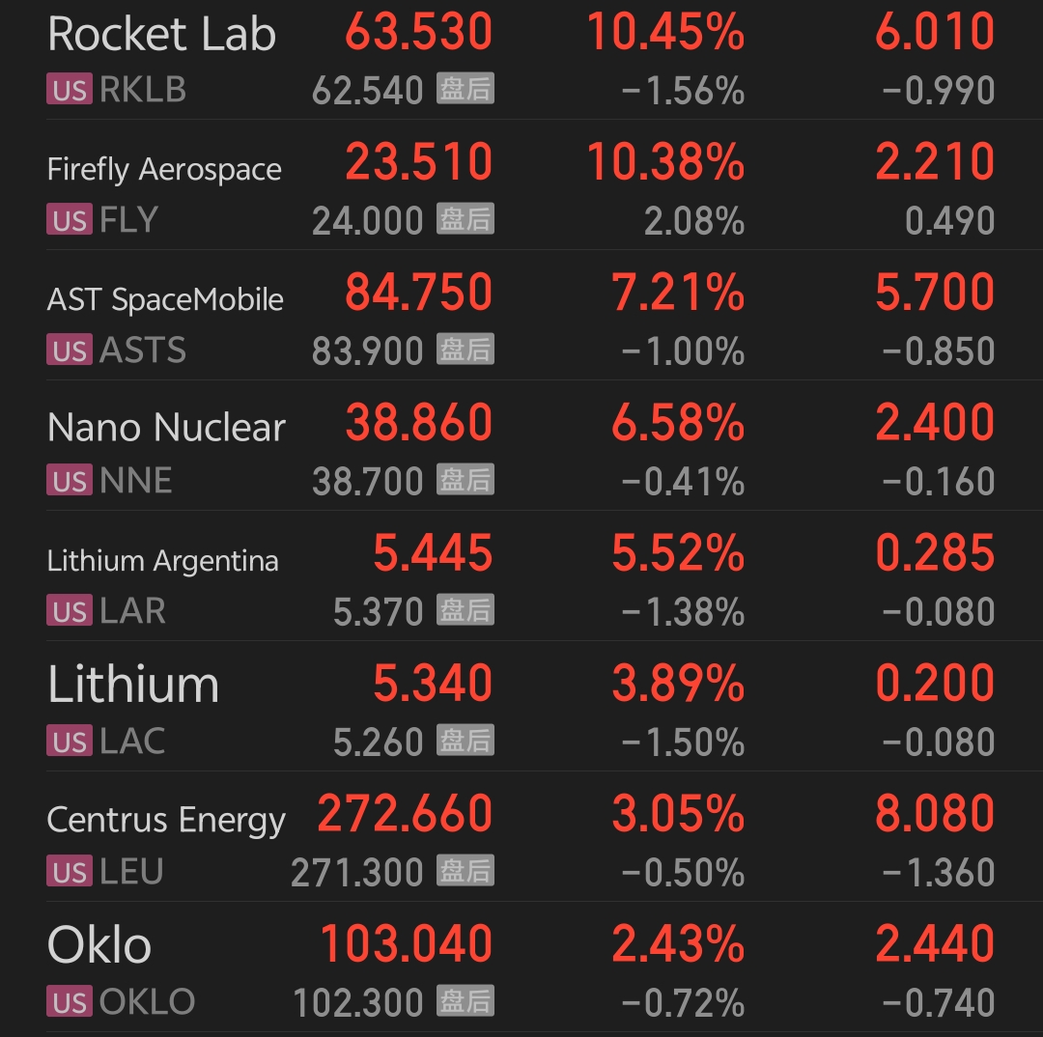Open the Nano Nuclear quote

coord(521,446)
